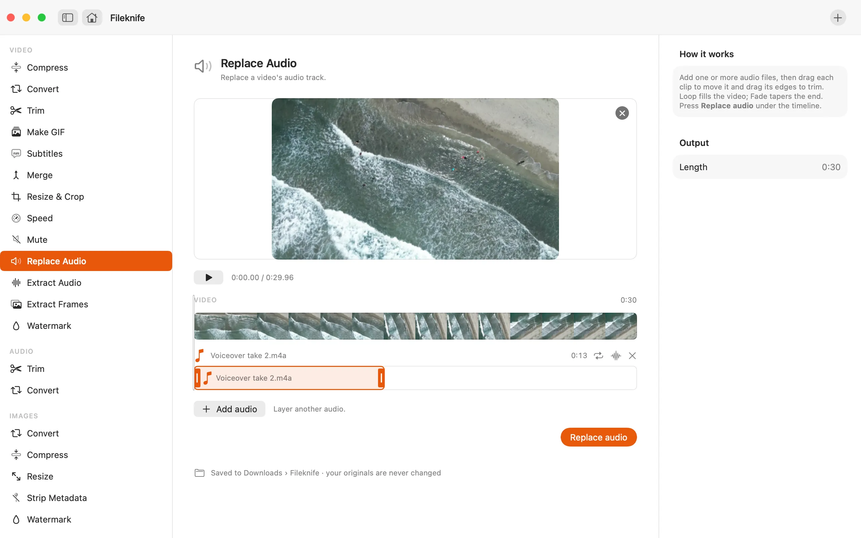Open Strip Metadata tool
Viewport: 861px width, 538px height.
[86, 498]
